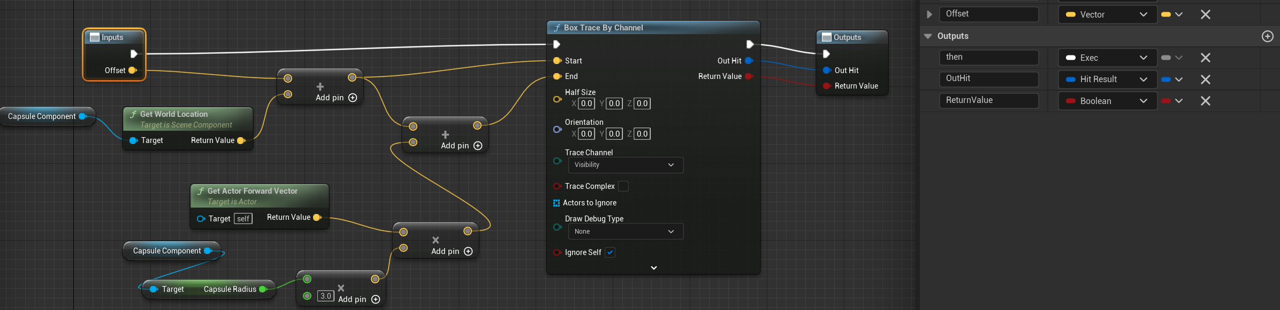Remove the 'then' exec output
The image size is (1280, 310).
[1205, 58]
